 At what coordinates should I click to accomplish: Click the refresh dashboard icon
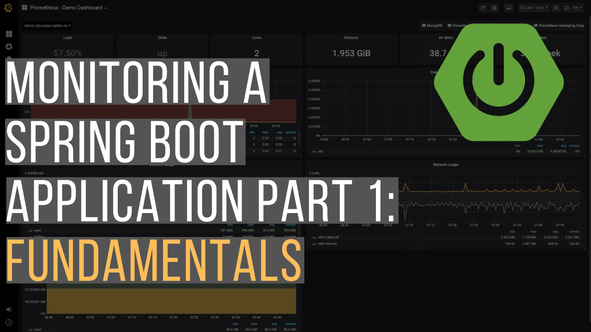click(x=567, y=8)
